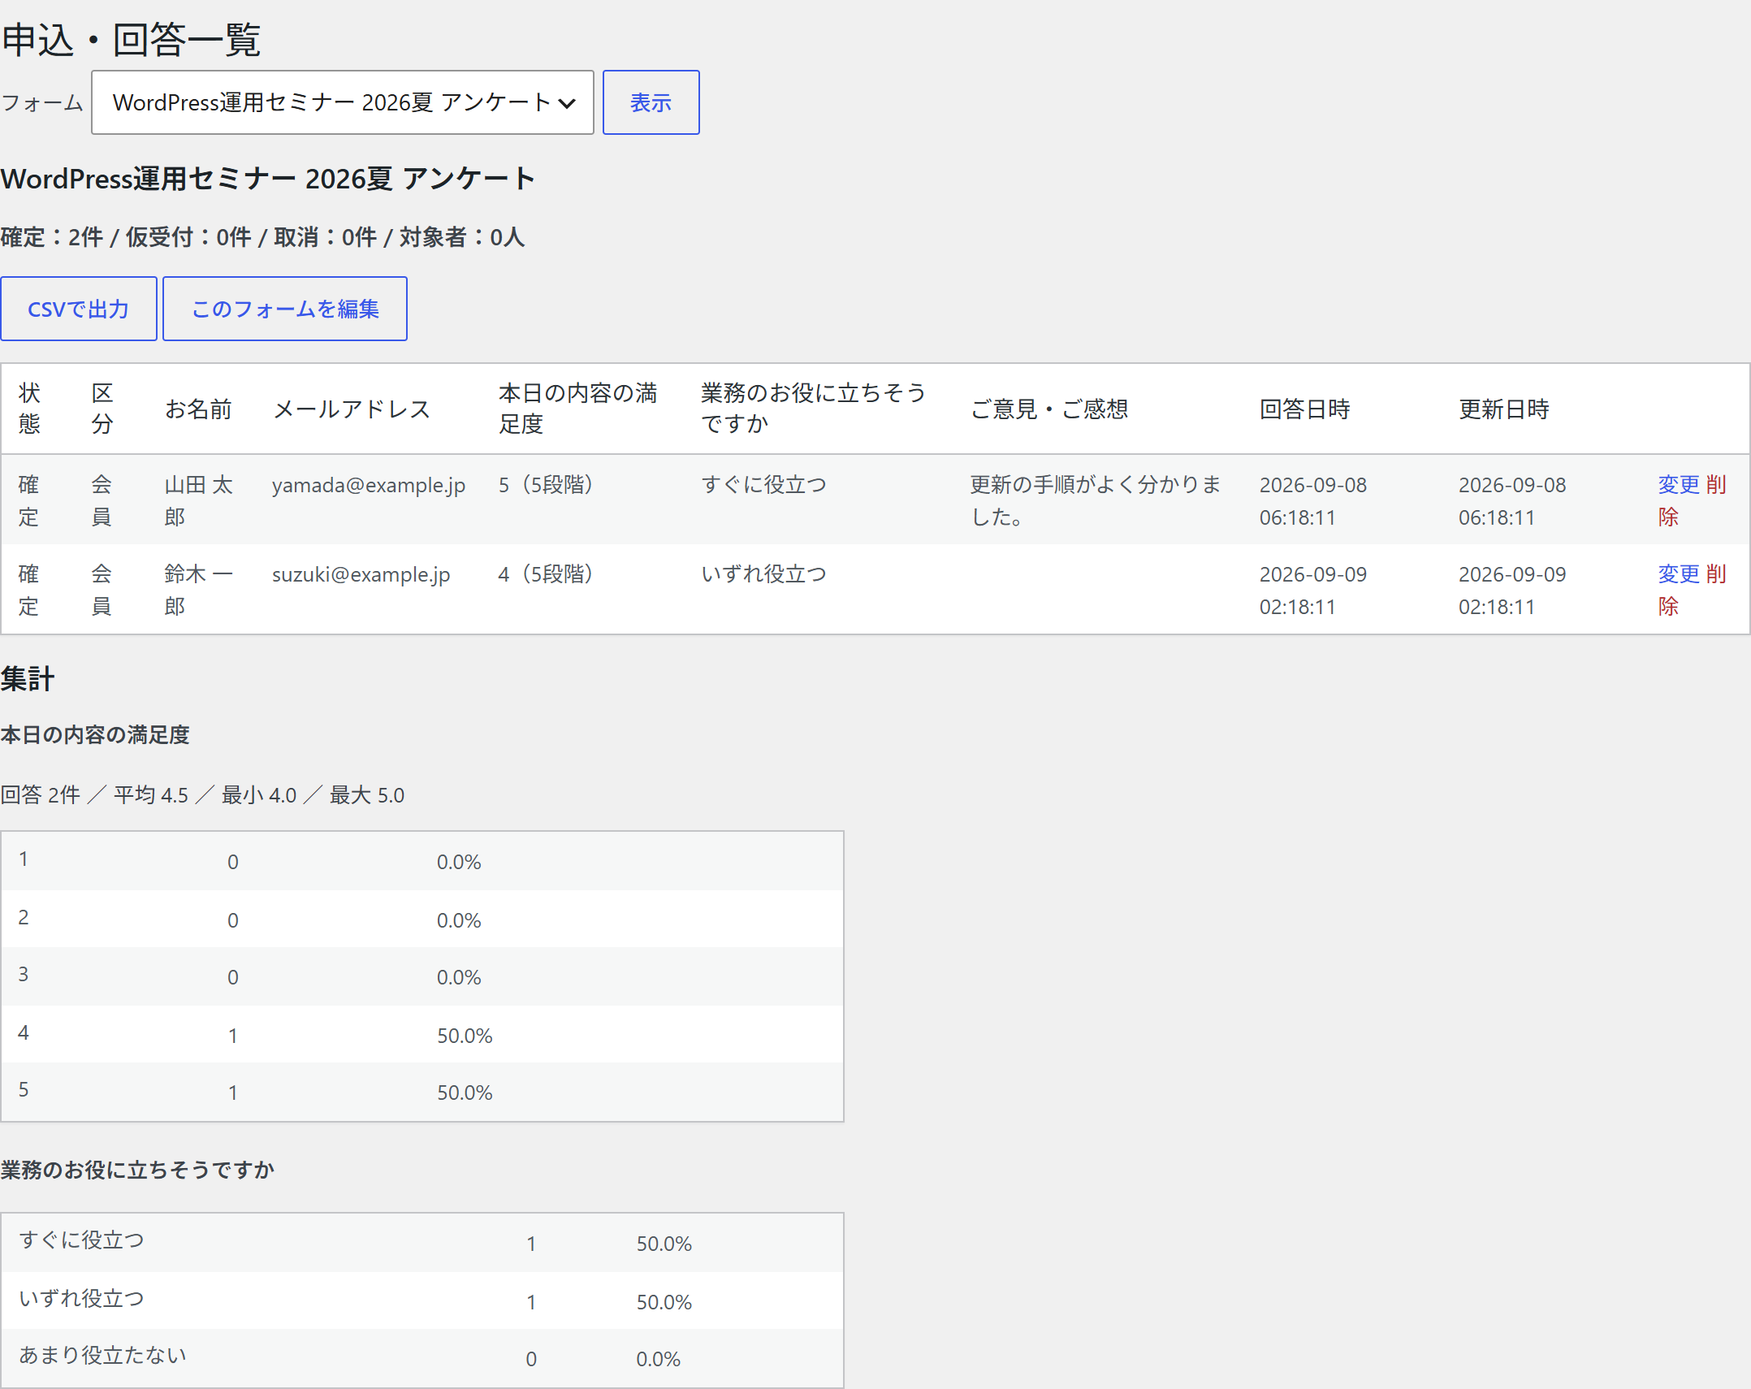The height and width of the screenshot is (1389, 1751).
Task: Click the page title 申込・回答一覧
Action: tap(131, 39)
